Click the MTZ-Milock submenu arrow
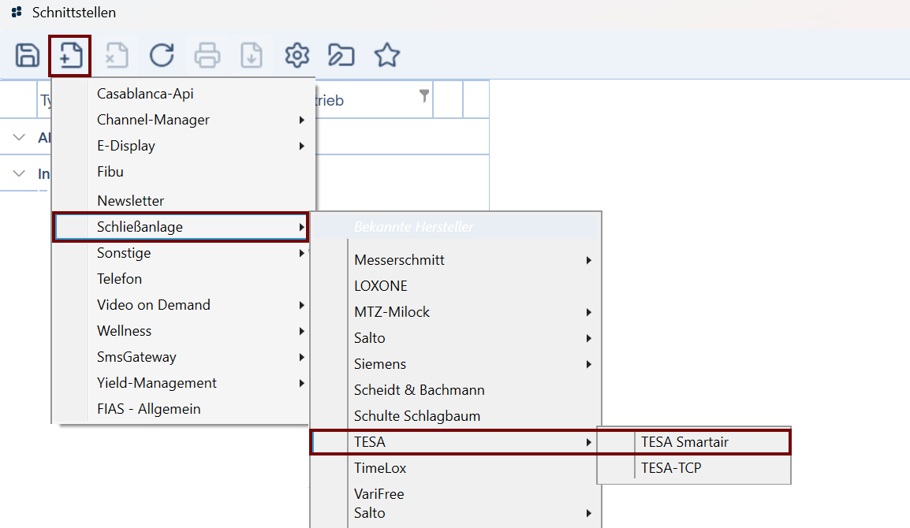Screen dimensions: 910x528 pyautogui.click(x=588, y=313)
